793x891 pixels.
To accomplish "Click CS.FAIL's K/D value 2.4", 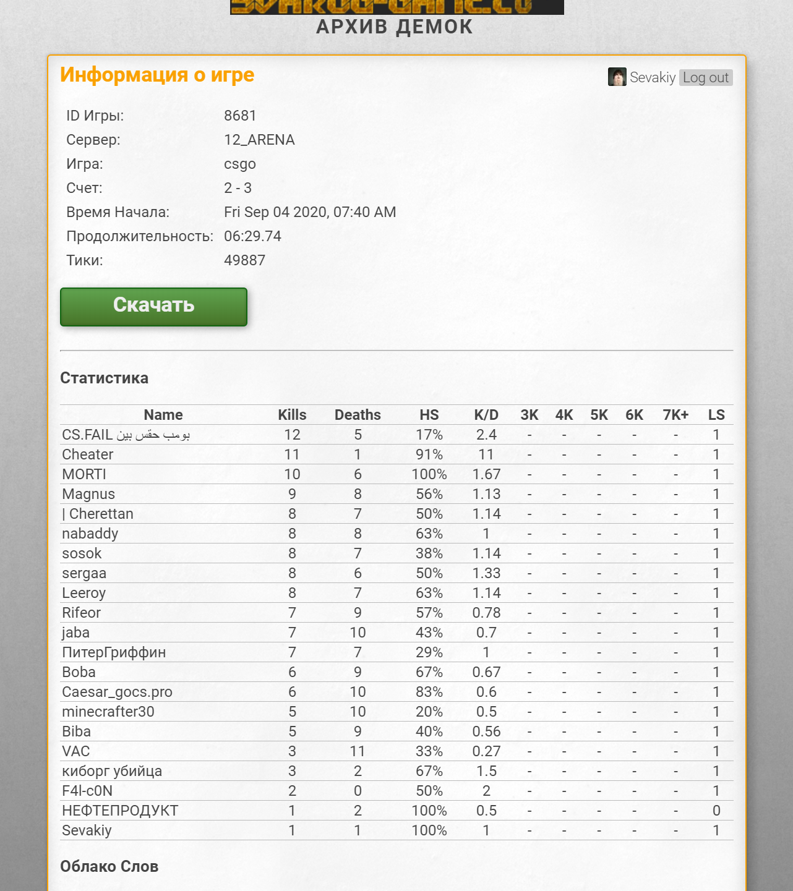I will (486, 435).
